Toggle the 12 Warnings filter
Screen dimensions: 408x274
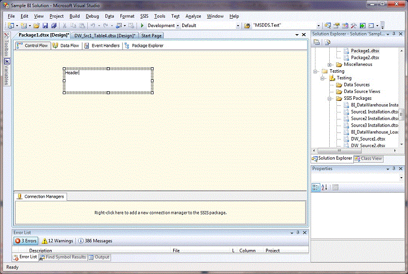pos(57,241)
